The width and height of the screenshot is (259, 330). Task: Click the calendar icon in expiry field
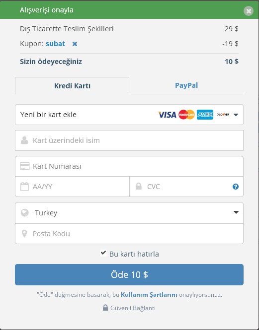click(24, 187)
